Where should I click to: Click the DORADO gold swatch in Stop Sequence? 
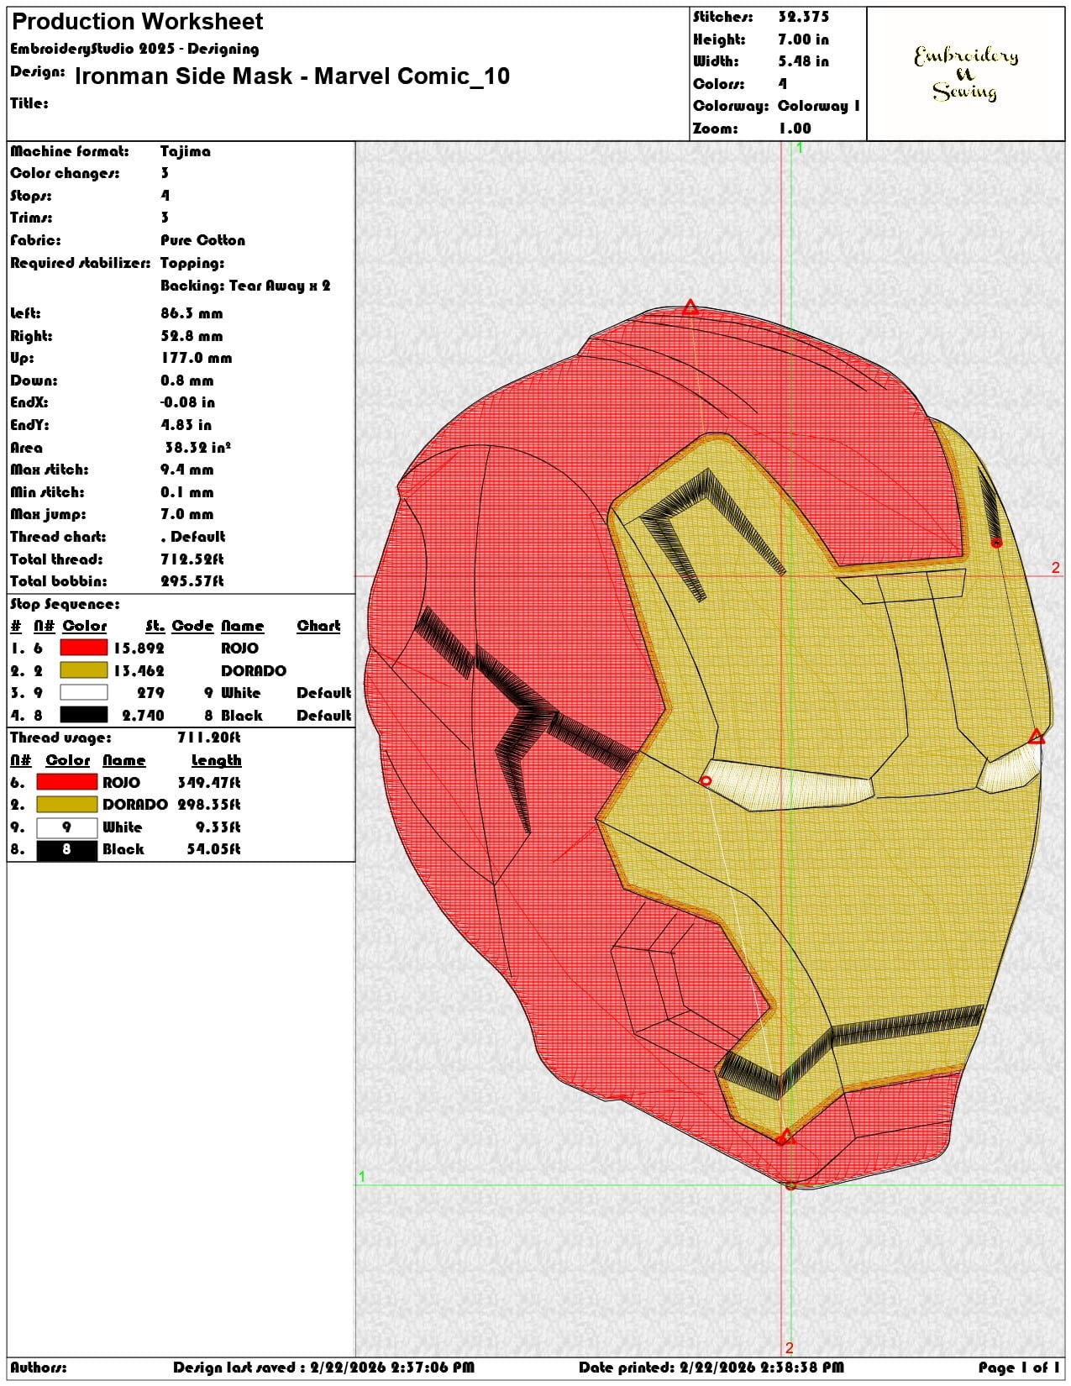[84, 670]
